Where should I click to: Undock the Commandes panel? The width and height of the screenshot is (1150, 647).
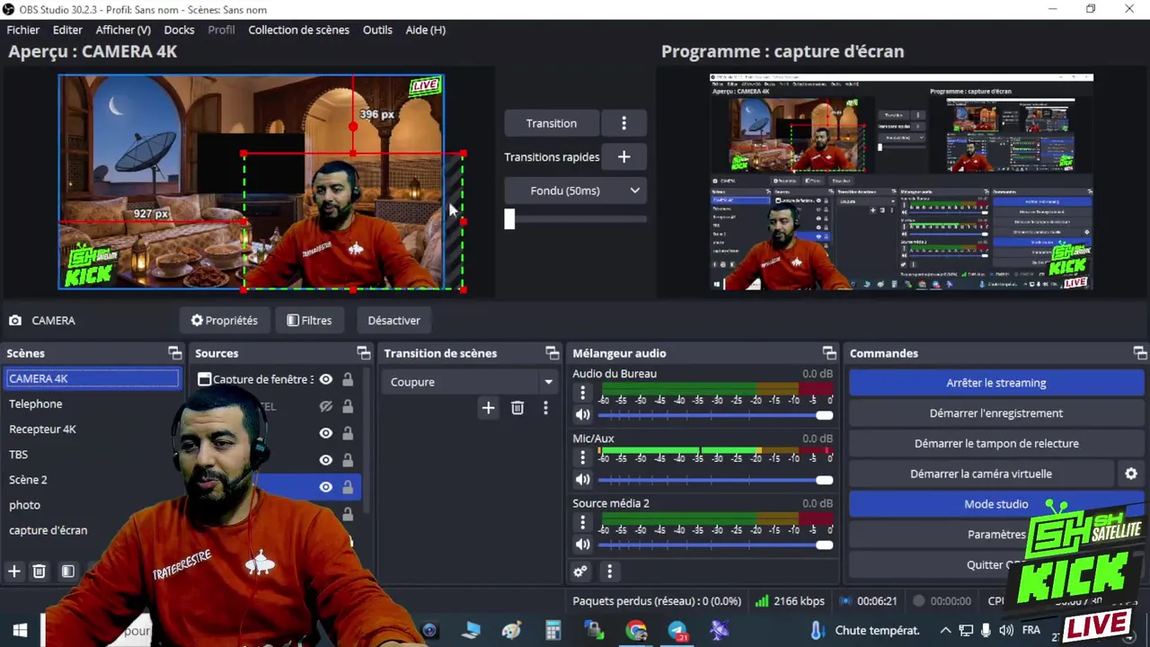1139,353
